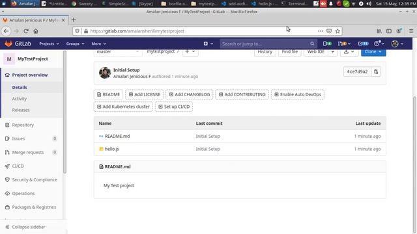
Task: Switch to Terminal in the taskbar
Action: 295,4
